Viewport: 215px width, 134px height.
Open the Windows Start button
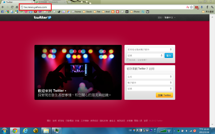coord(4,131)
